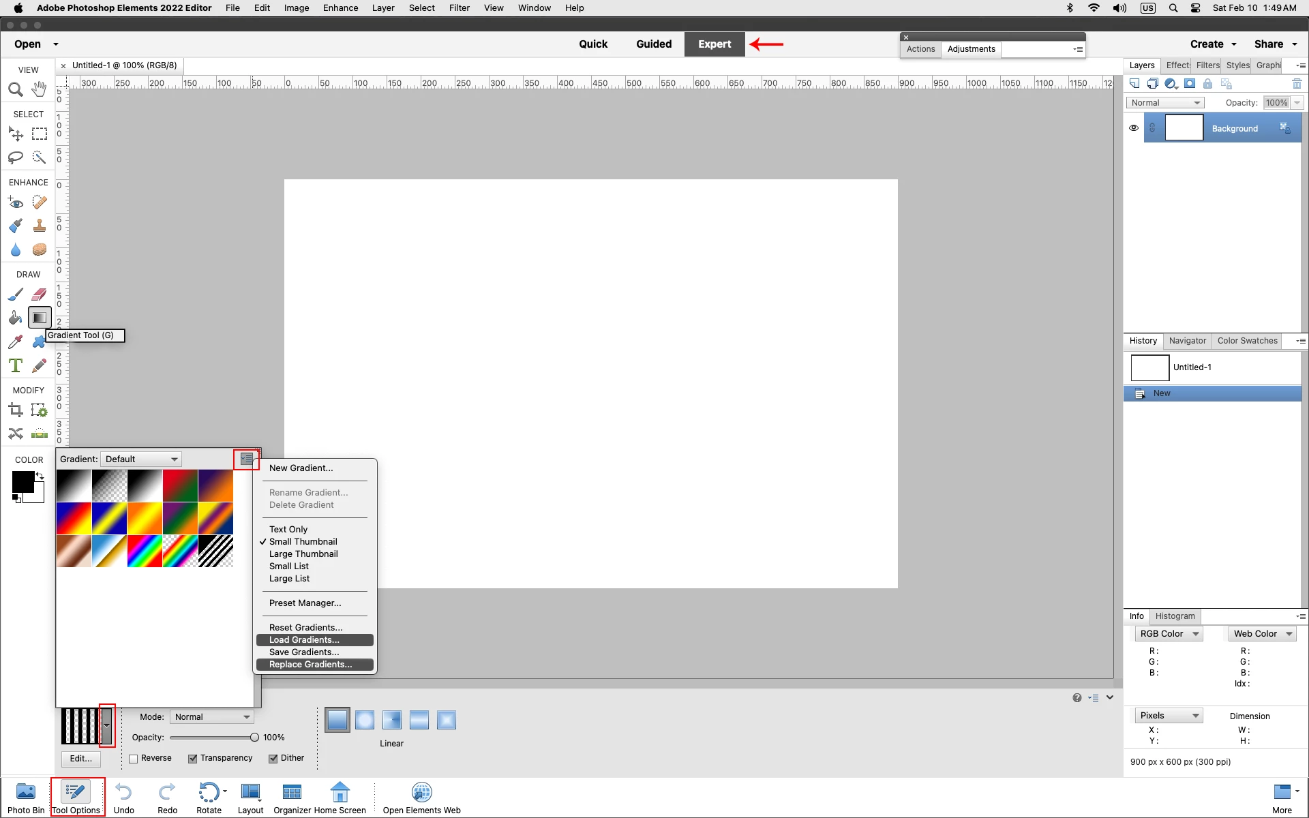Uncheck the Dither option
The image size is (1309, 818).
273,759
